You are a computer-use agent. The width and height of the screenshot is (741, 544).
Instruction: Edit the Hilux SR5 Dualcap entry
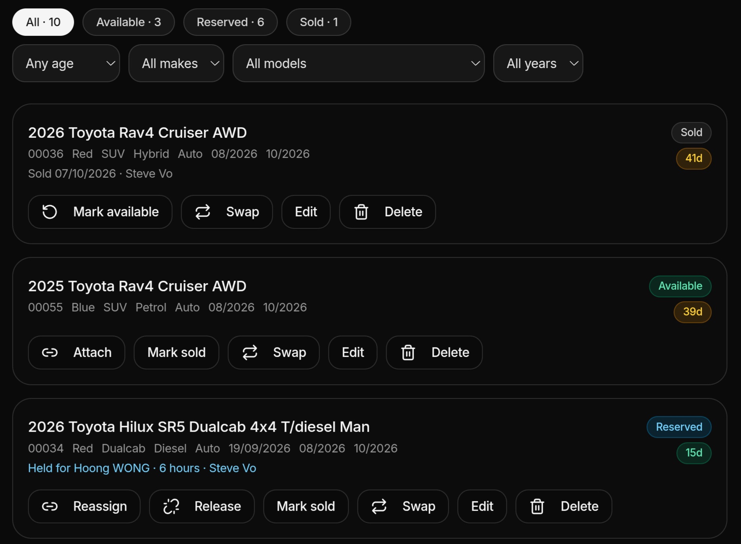pyautogui.click(x=482, y=507)
